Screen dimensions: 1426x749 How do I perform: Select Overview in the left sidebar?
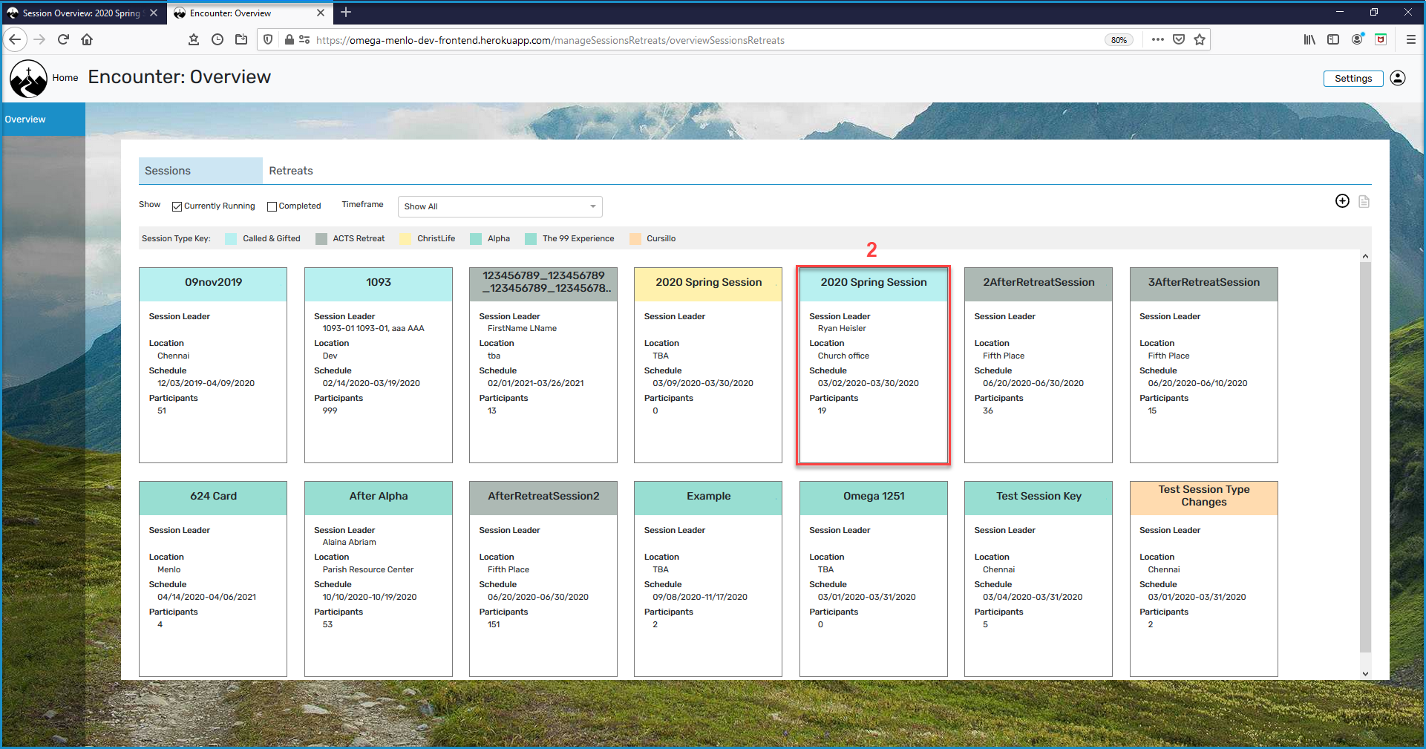(x=43, y=119)
